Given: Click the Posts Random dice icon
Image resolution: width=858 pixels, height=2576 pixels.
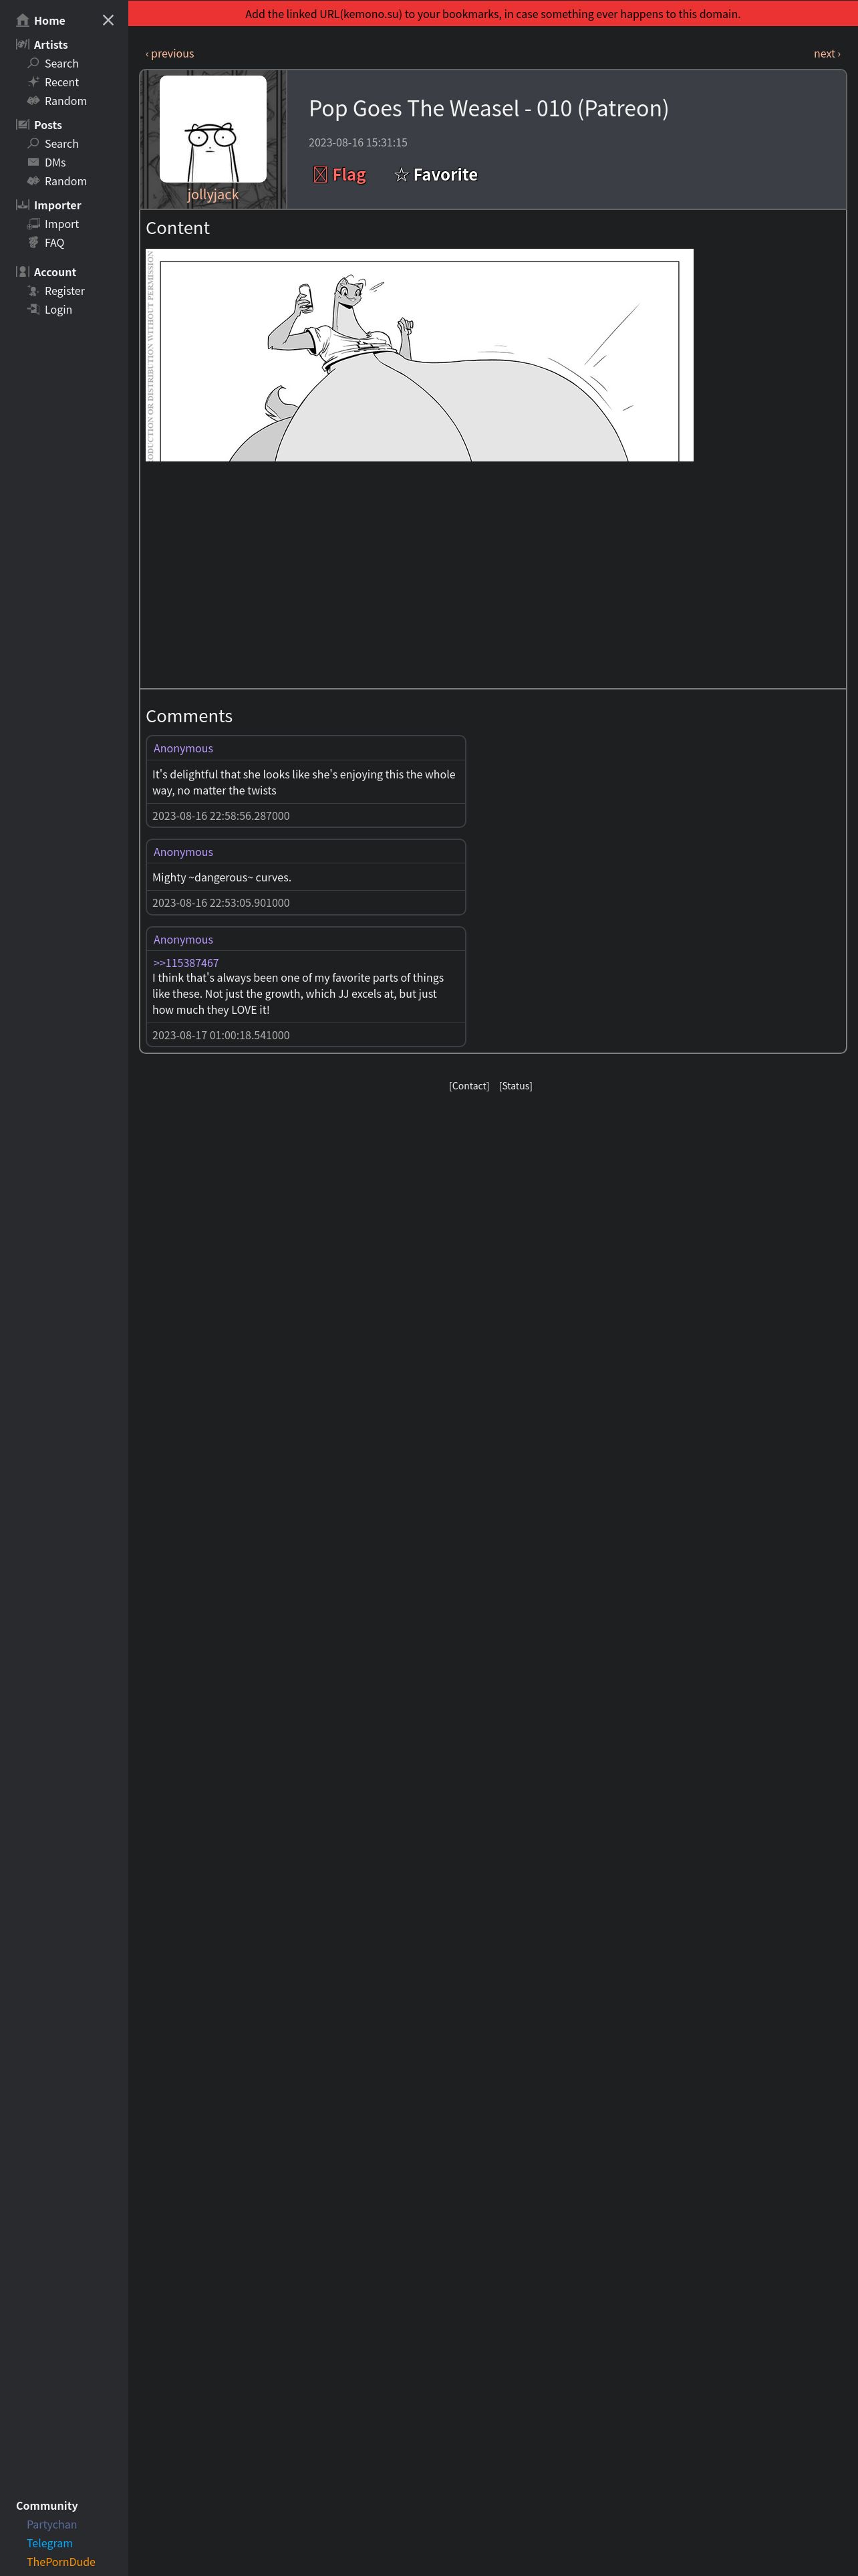Looking at the screenshot, I should pyautogui.click(x=34, y=181).
